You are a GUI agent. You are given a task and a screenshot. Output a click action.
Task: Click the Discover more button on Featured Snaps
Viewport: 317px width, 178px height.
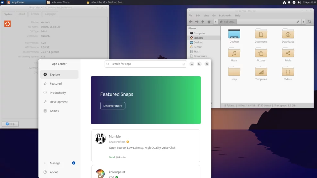click(113, 105)
